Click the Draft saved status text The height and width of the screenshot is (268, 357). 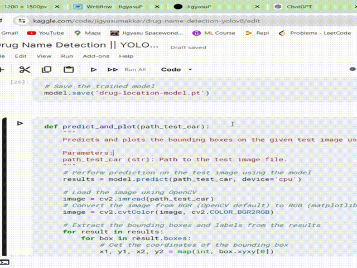click(x=188, y=47)
